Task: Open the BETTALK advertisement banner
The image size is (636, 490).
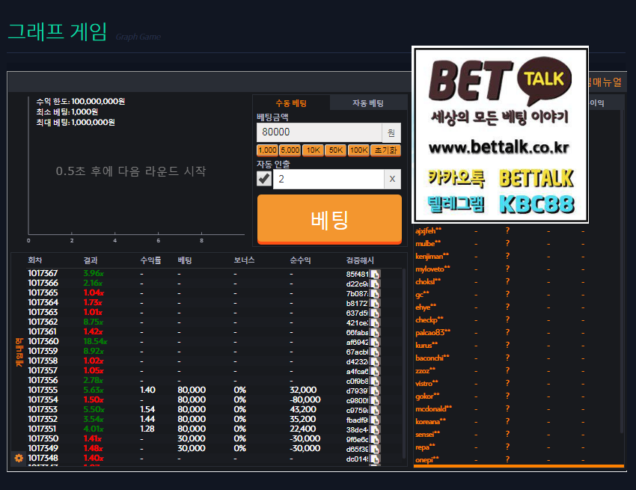Action: (x=500, y=134)
